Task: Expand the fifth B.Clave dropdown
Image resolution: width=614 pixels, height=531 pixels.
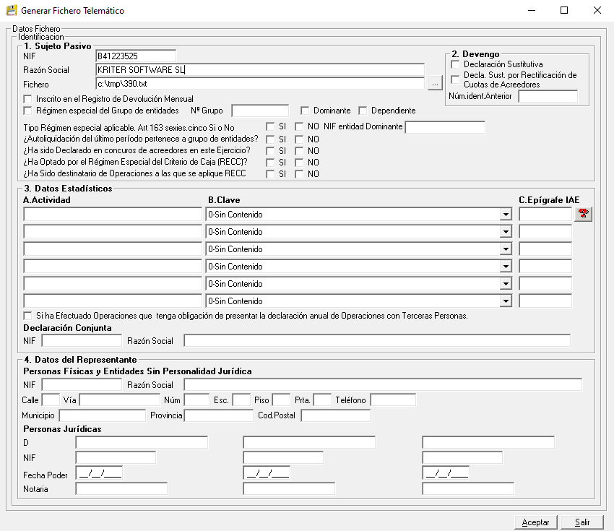Action: pos(506,283)
